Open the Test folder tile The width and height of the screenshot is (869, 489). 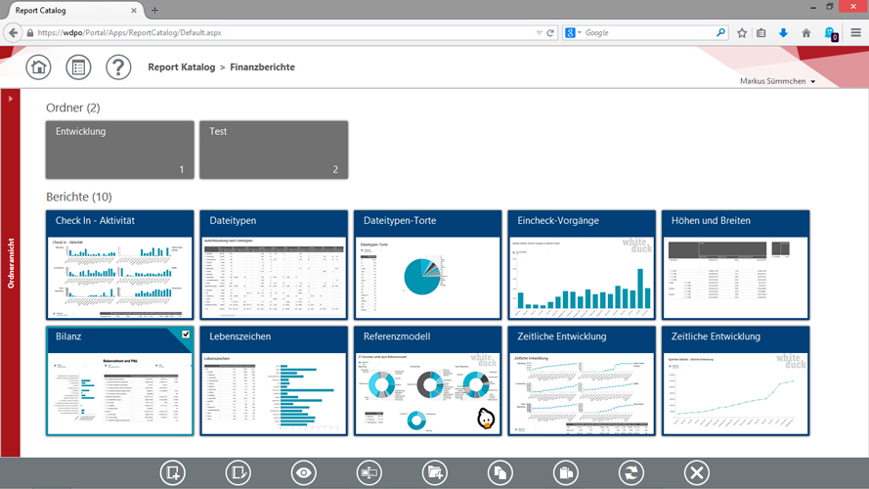(x=270, y=150)
